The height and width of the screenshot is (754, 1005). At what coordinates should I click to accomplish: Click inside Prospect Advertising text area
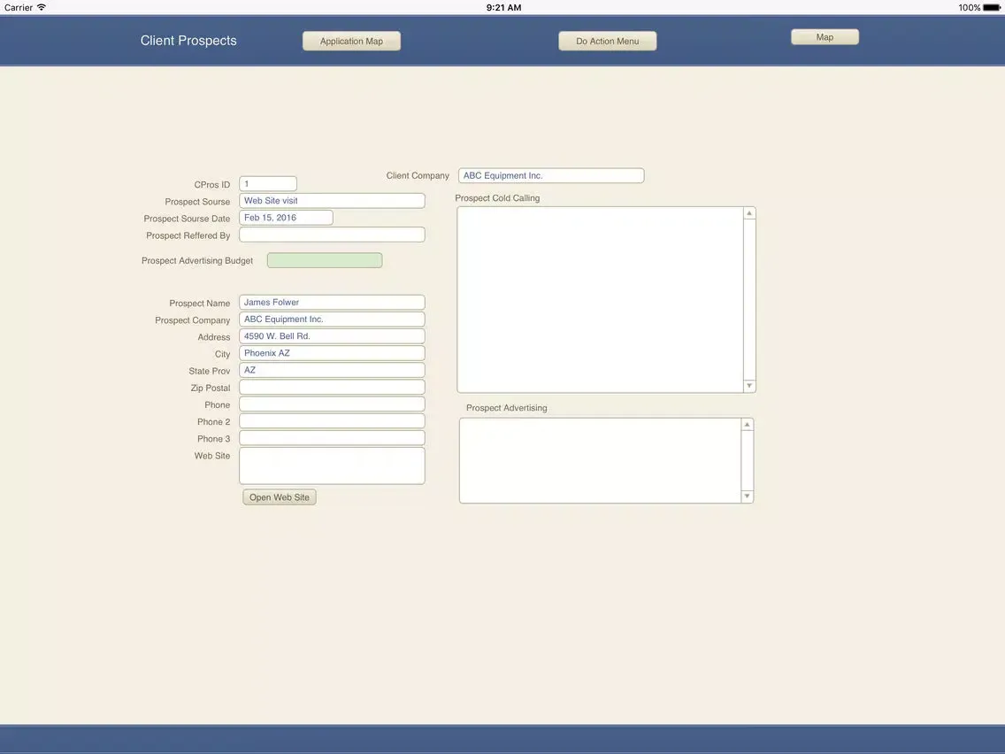click(x=600, y=460)
